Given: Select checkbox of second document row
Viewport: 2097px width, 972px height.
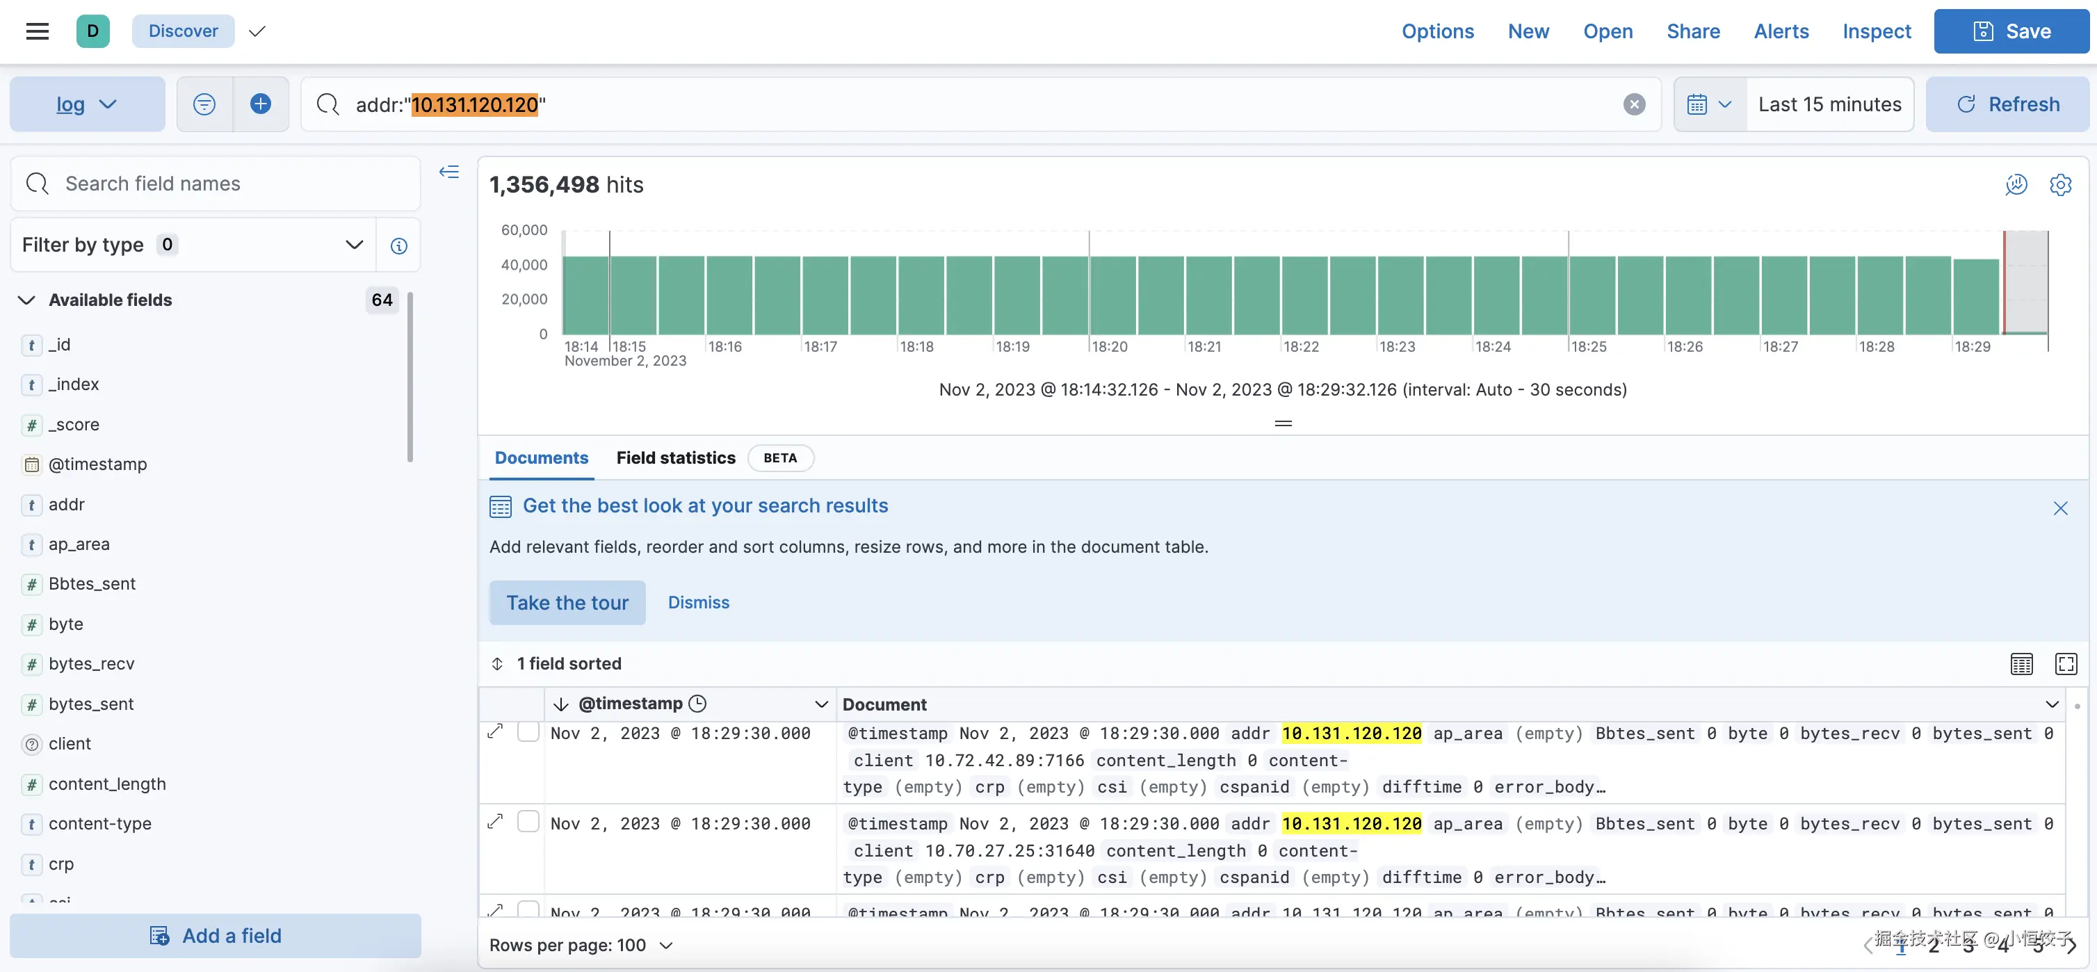Looking at the screenshot, I should (528, 823).
